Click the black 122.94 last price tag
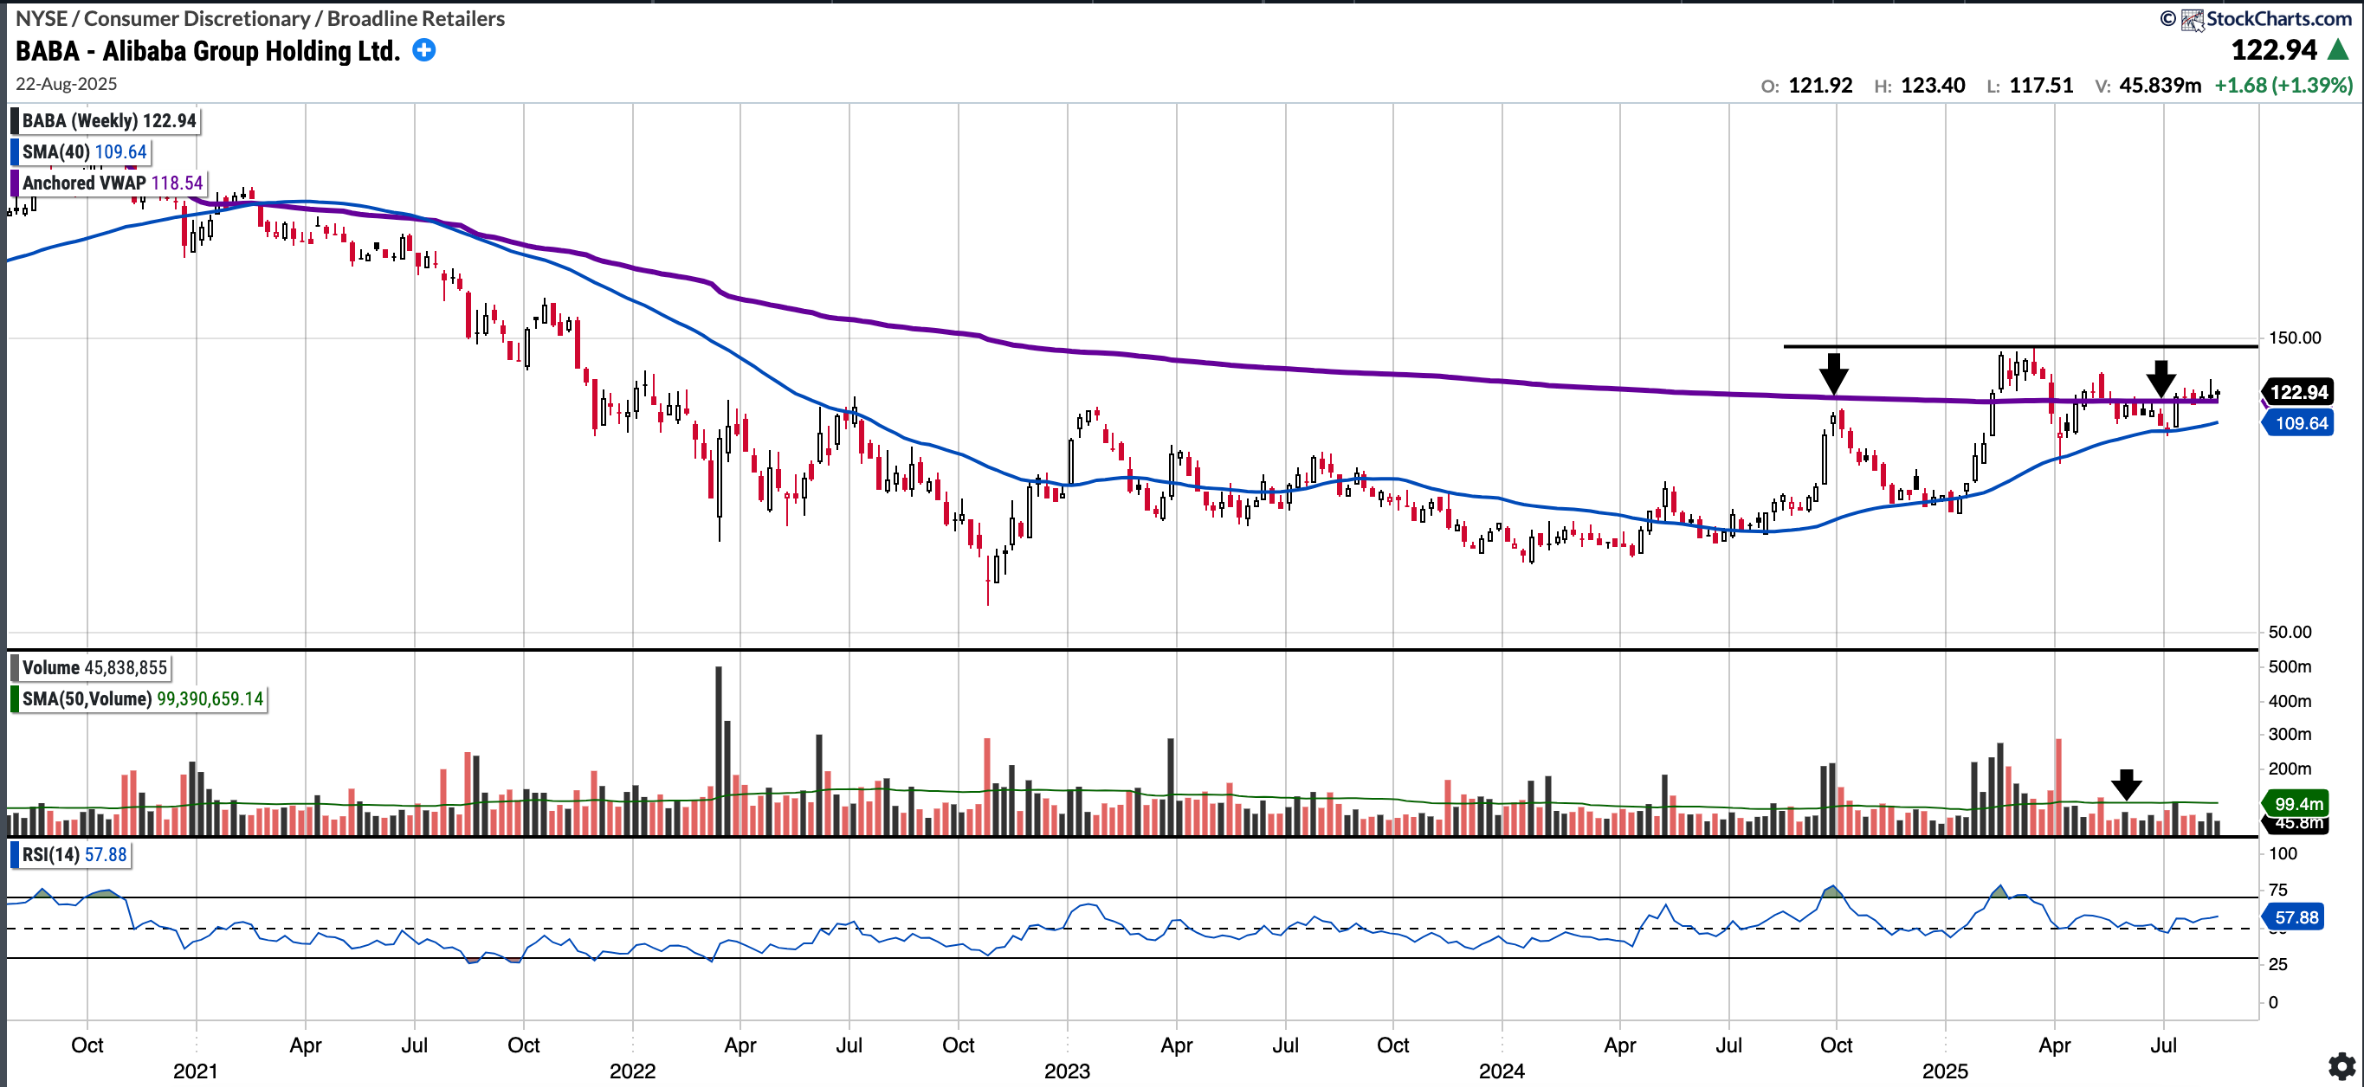2364x1087 pixels. pyautogui.click(x=2298, y=393)
